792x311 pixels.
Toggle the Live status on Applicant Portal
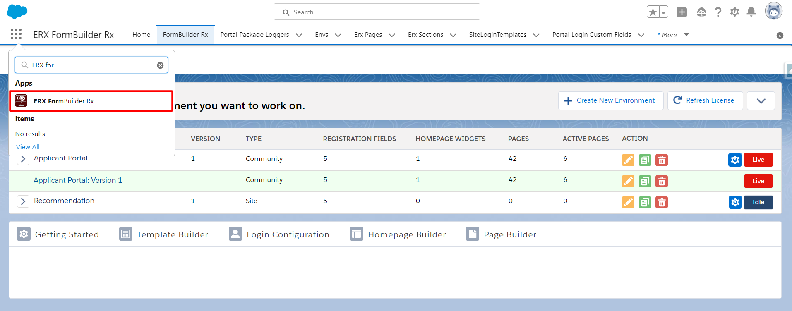[758, 160]
